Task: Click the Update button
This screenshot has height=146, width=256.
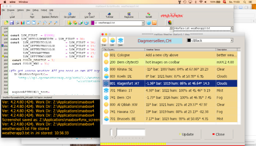Action: pos(186,134)
